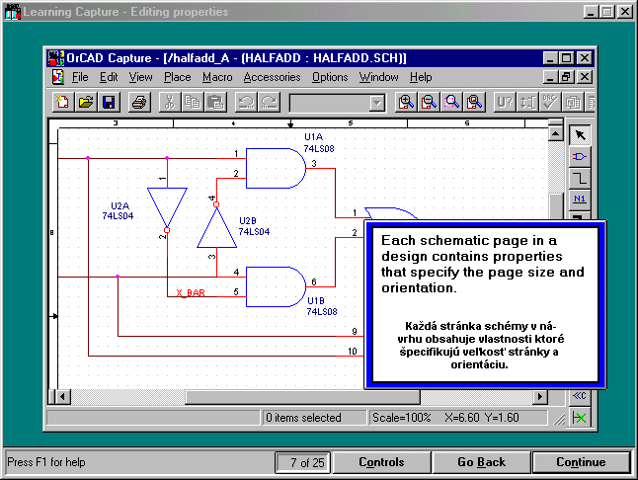This screenshot has height=480, width=638.
Task: Save the schematic with the floppy disk icon
Action: (109, 102)
